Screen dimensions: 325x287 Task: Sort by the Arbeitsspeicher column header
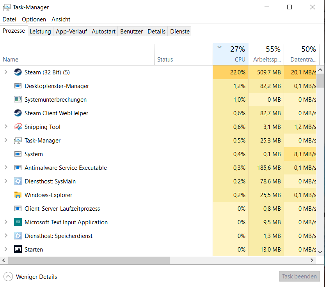[266, 54]
